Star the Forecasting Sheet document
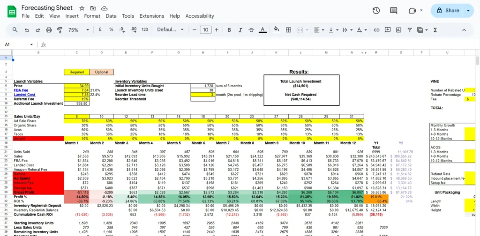Image resolution: width=480 pixels, height=236 pixels. [82, 8]
